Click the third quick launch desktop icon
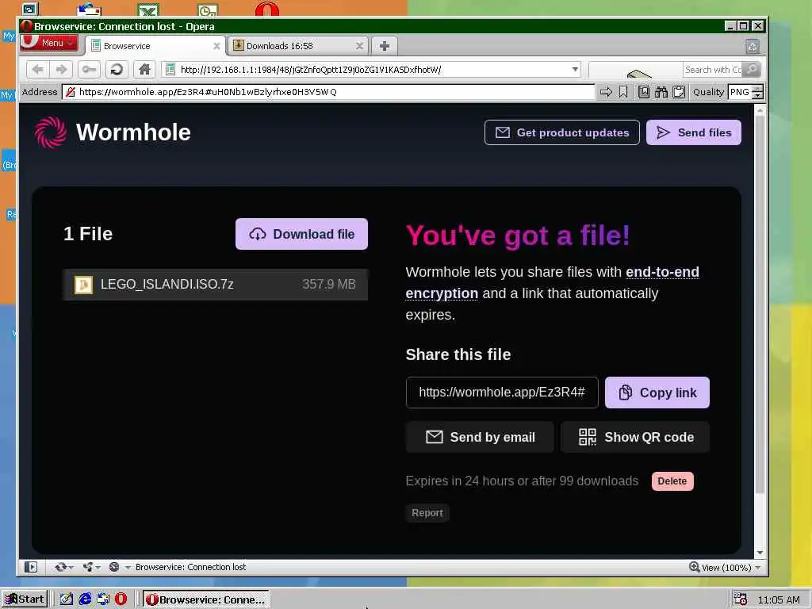The image size is (812, 609). [103, 599]
